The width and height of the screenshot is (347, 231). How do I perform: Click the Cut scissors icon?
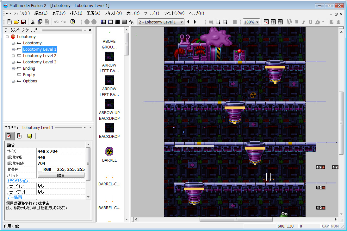pyautogui.click(x=33, y=22)
